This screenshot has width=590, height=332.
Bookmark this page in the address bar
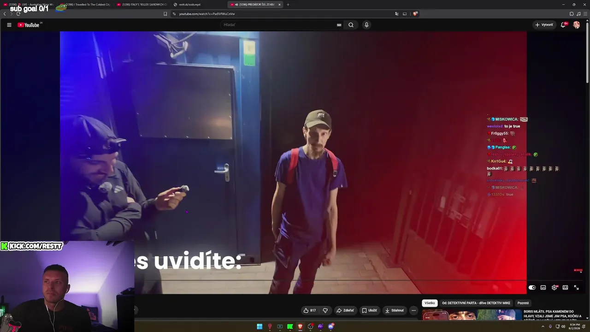coord(165,14)
